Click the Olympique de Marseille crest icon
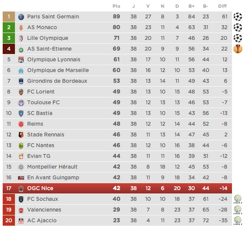The height and width of the screenshot is (228, 245). (21, 71)
